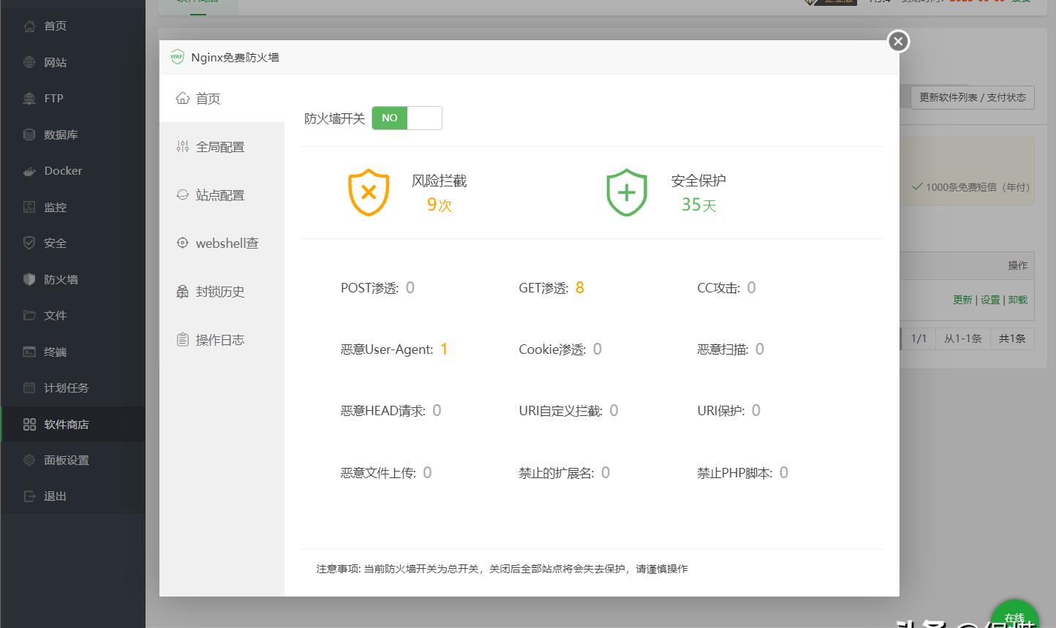This screenshot has height=628, width=1056.
Task: Close the Nginx firewall dialog
Action: 899,41
